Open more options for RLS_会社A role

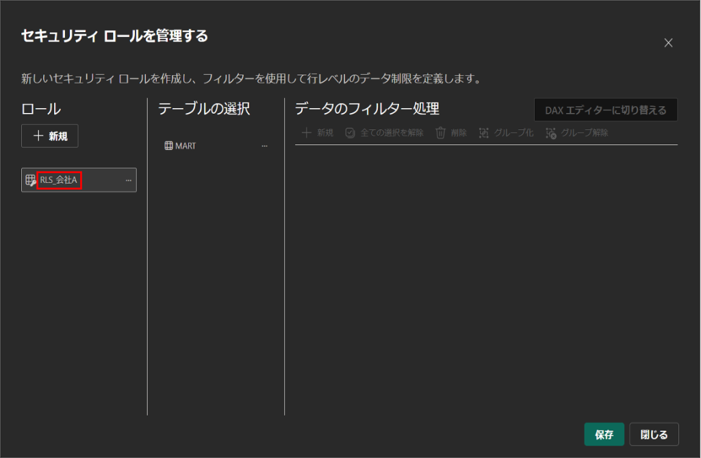[128, 180]
